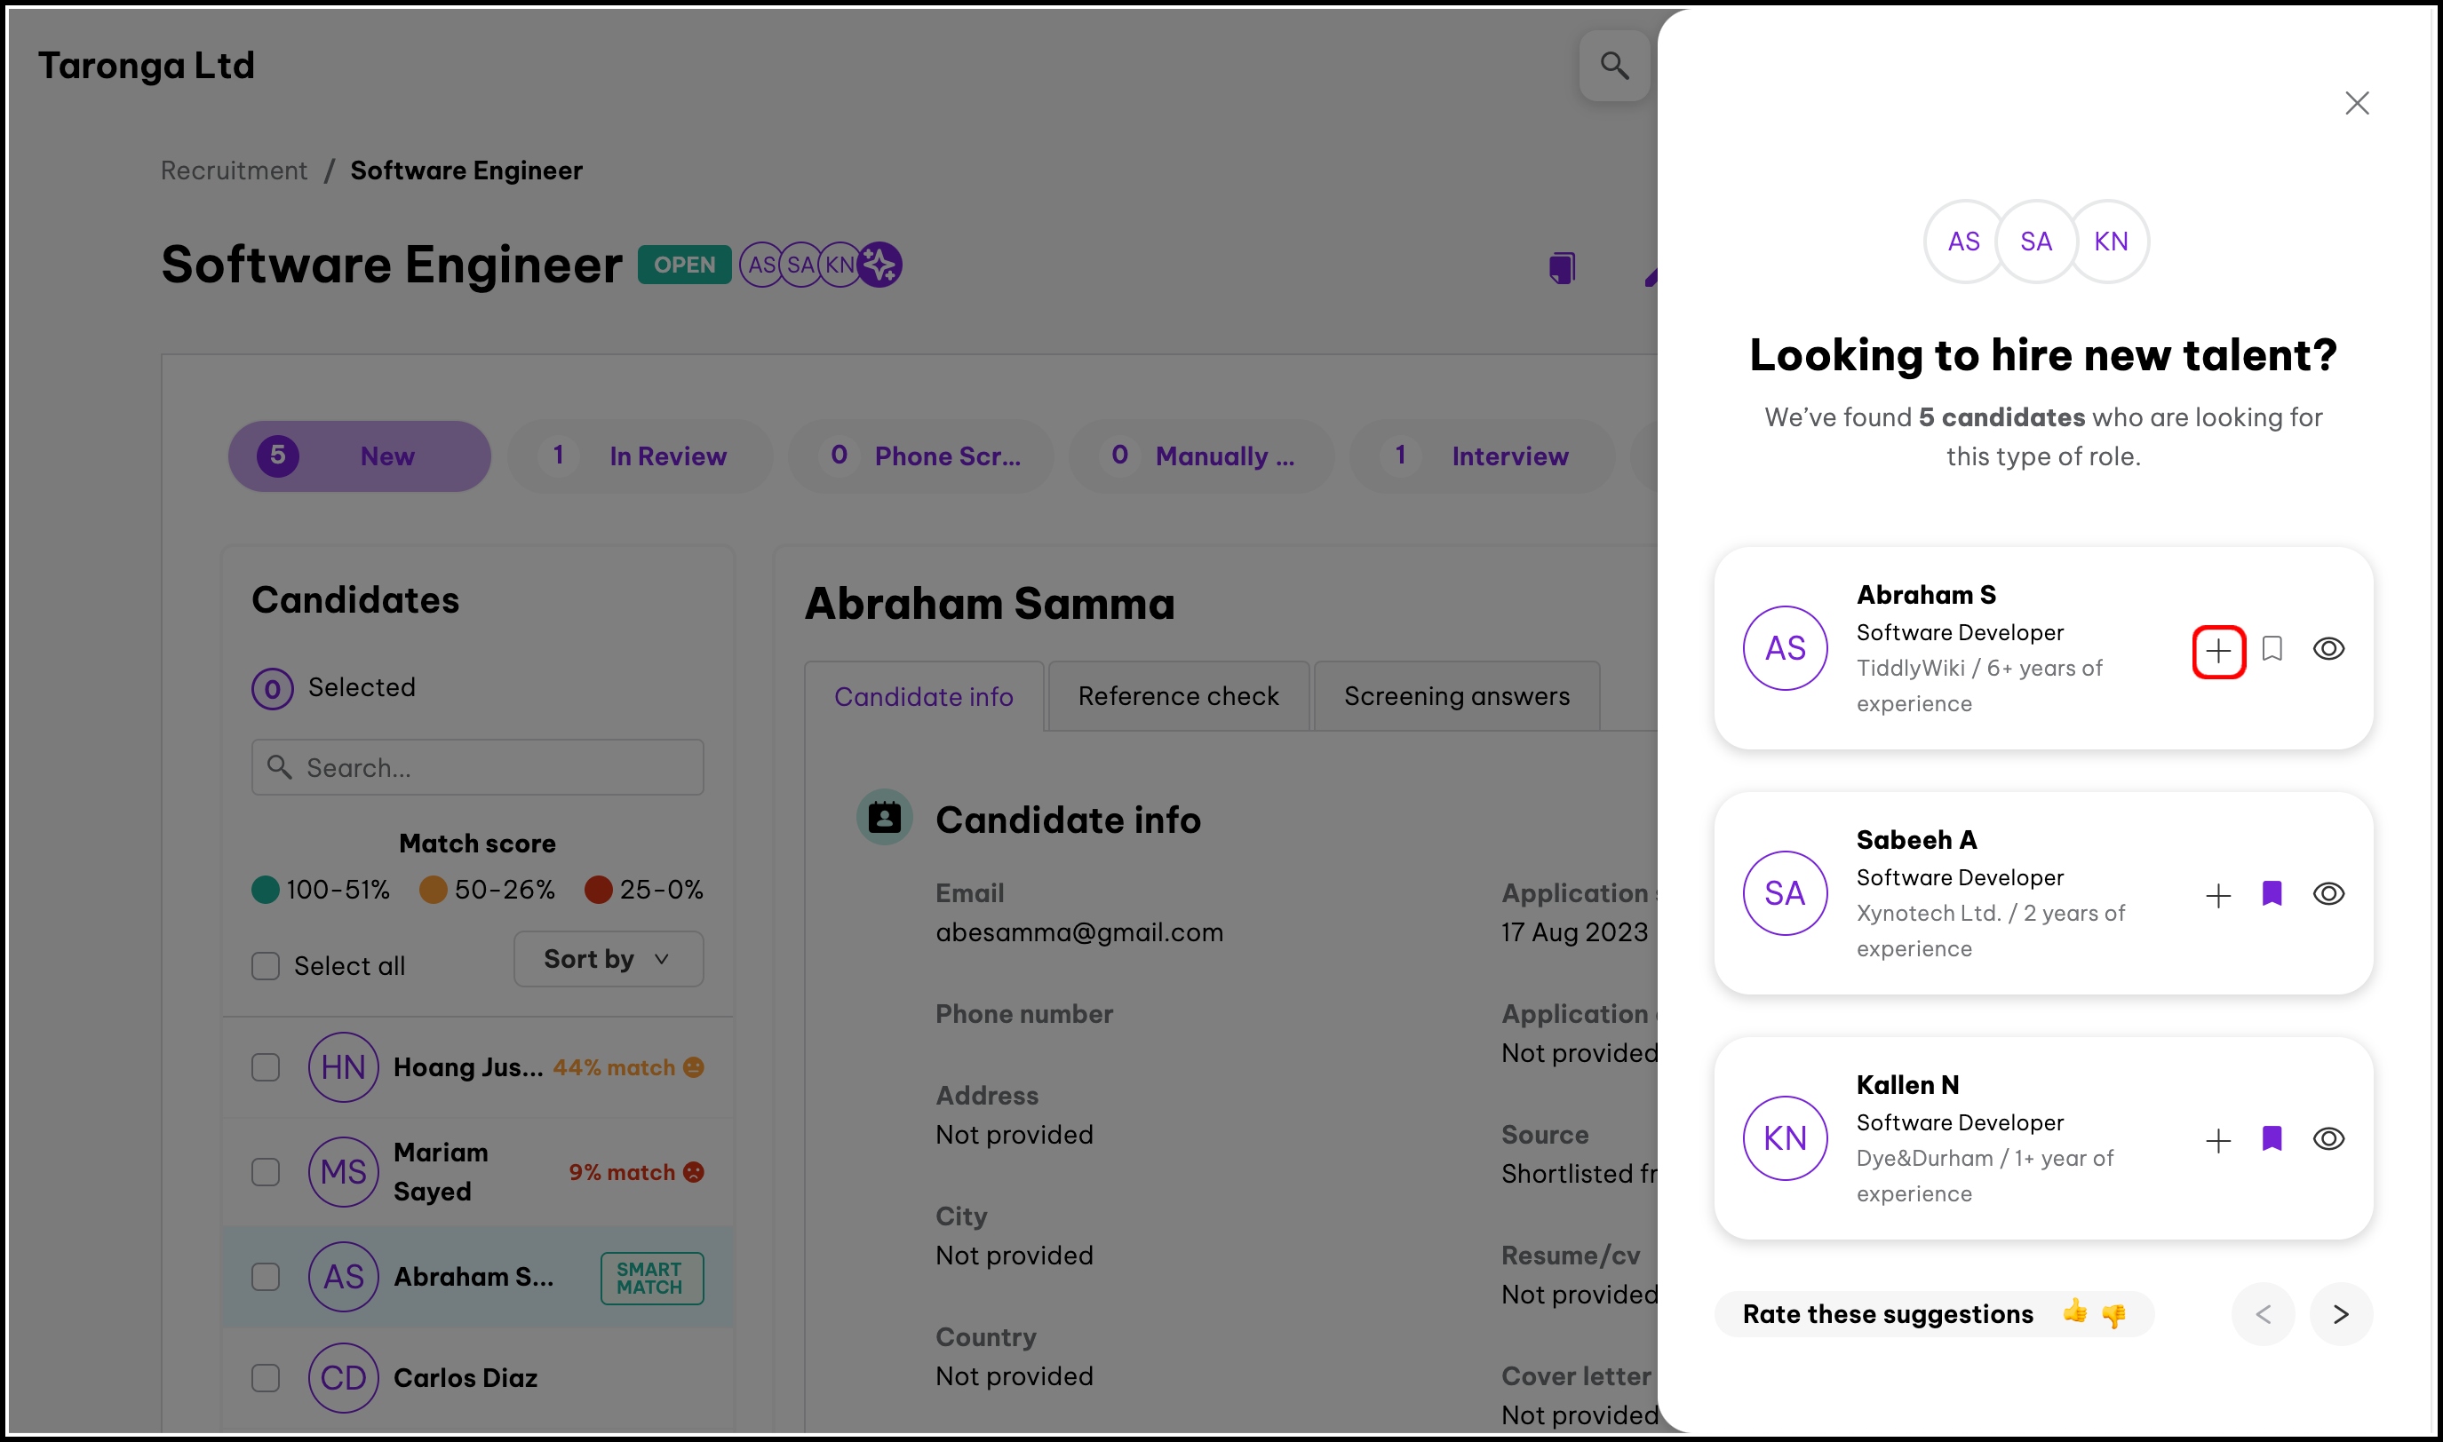Add Kallen N with plus icon
The width and height of the screenshot is (2443, 1442).
click(2217, 1140)
